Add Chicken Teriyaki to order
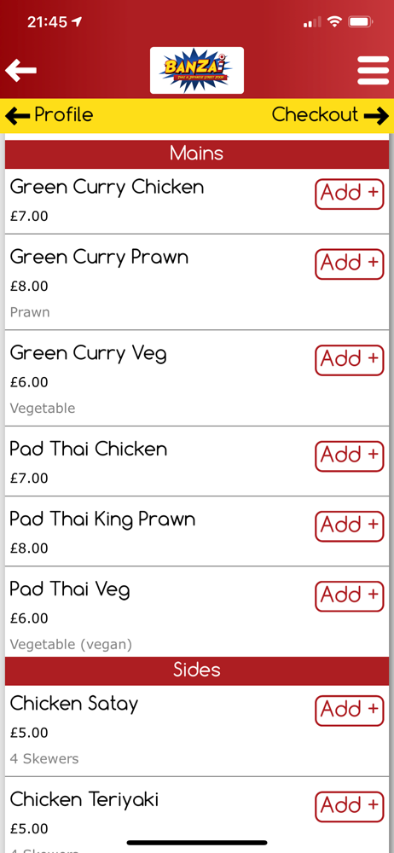This screenshot has height=853, width=394. coord(350,807)
